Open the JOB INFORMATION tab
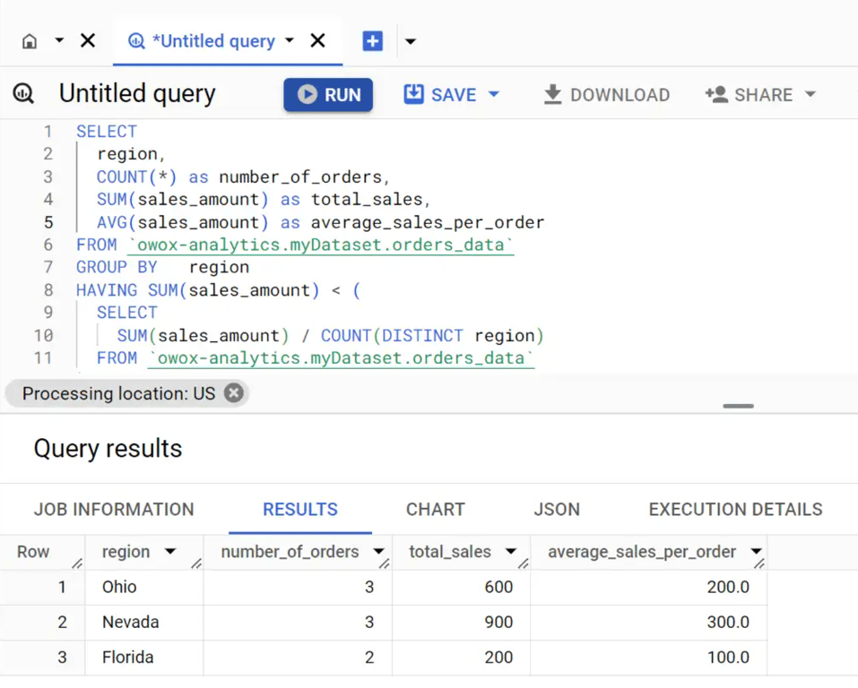The width and height of the screenshot is (858, 688). point(114,509)
